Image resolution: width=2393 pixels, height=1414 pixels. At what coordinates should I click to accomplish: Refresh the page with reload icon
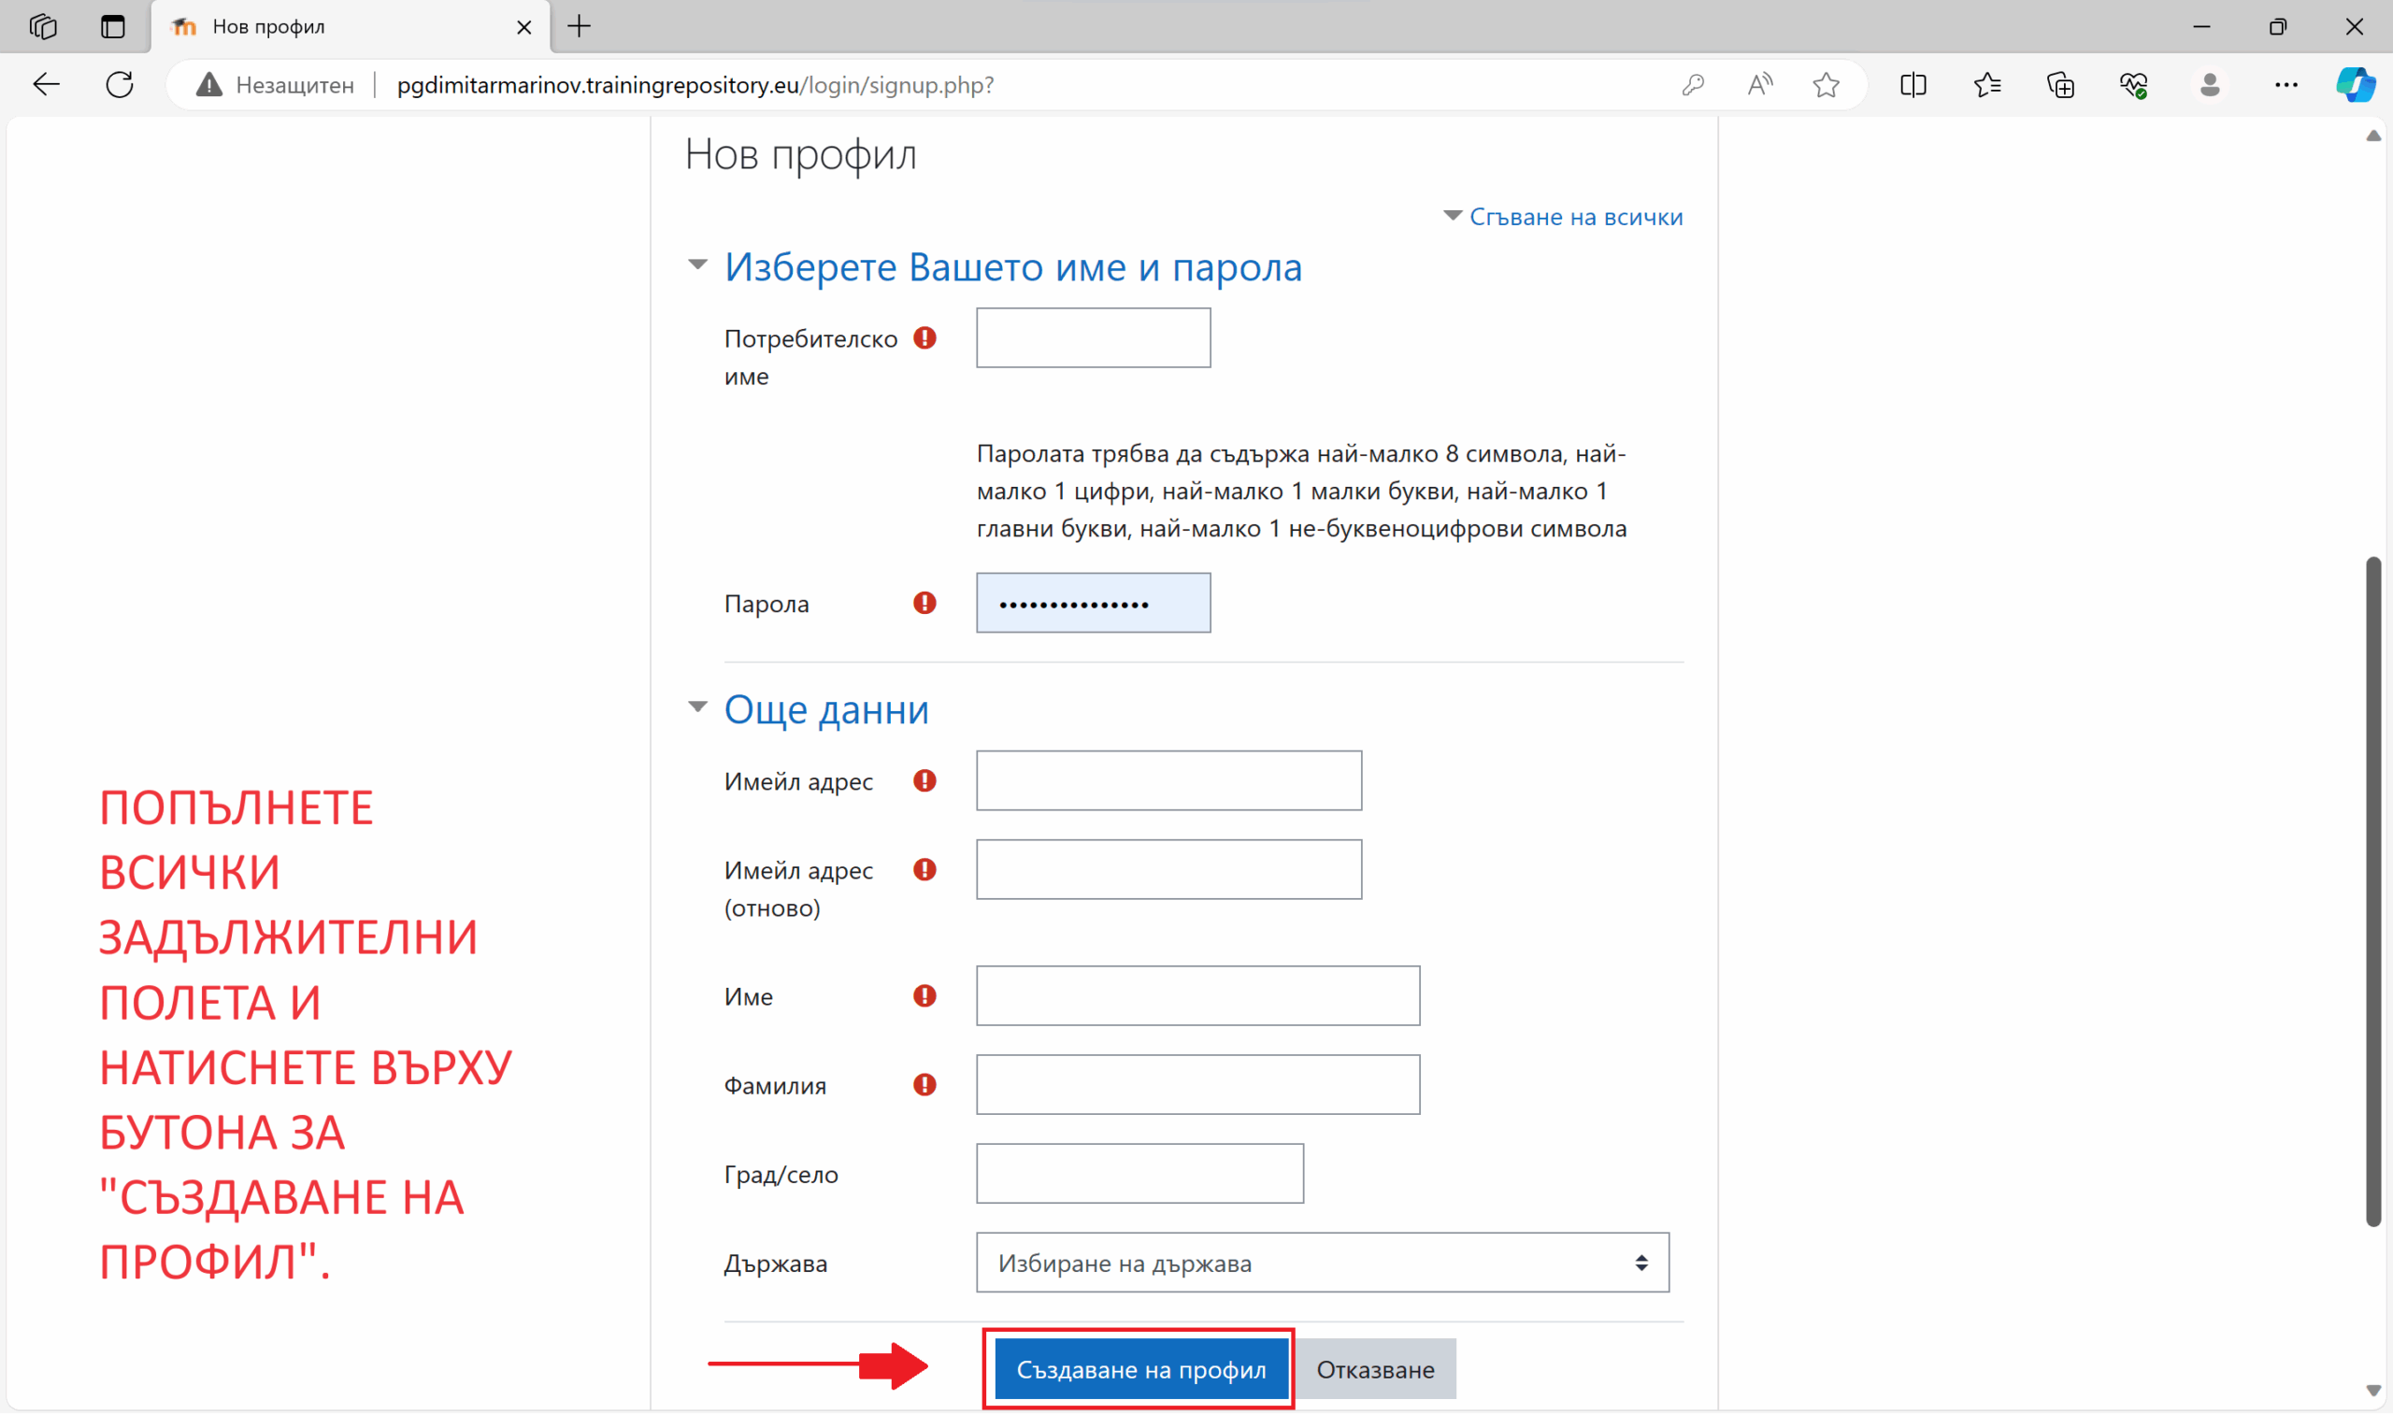coord(119,85)
